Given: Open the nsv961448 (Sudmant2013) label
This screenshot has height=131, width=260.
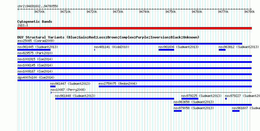Looking at the screenshot, I should tap(75, 96).
